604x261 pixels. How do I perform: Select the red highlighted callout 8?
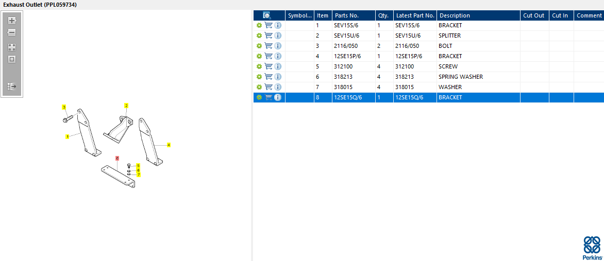coord(117,158)
